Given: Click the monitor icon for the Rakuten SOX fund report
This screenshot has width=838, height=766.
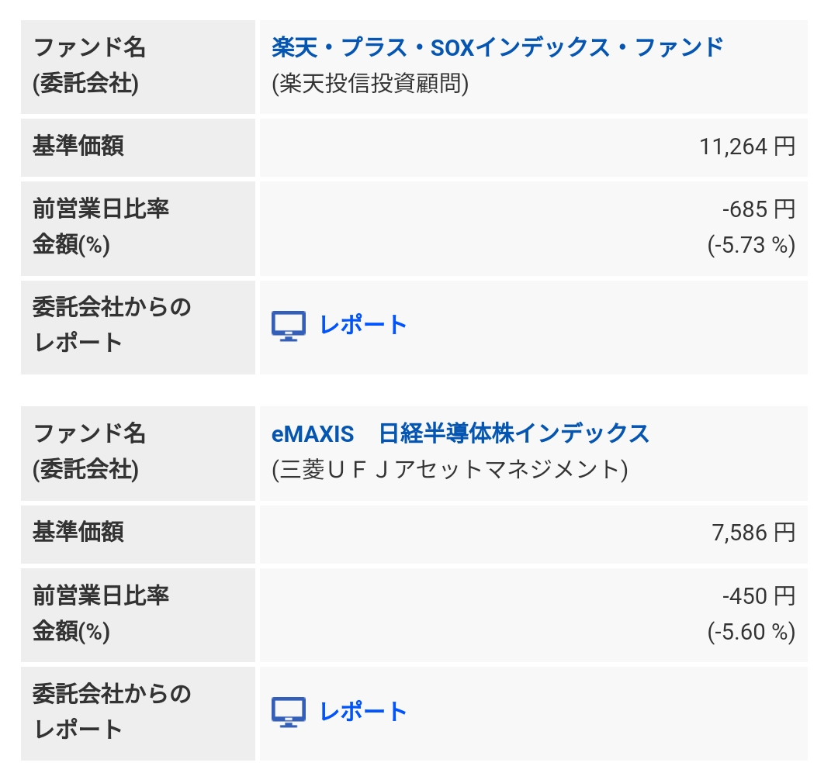Looking at the screenshot, I should click(x=289, y=326).
